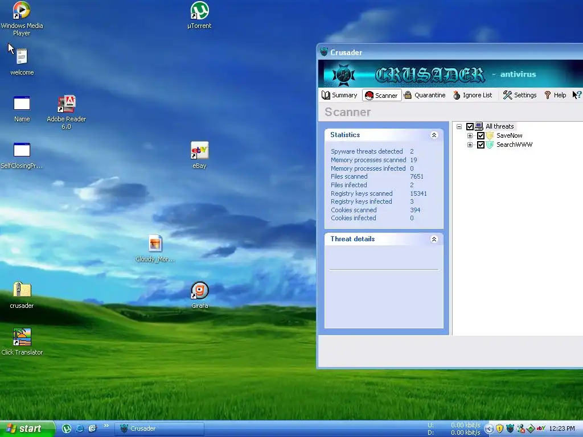Select the SearchWWW threat entry

[514, 145]
